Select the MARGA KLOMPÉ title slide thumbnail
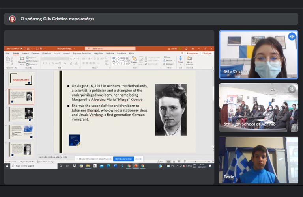Viewport: 303px width, 197px height. point(21,79)
